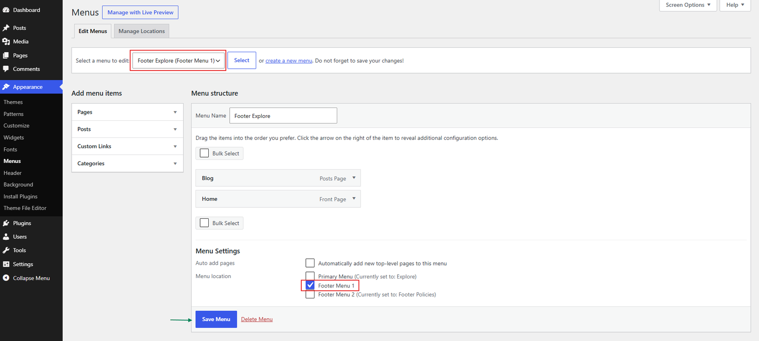Click the Appearance paintbrush icon
Image resolution: width=759 pixels, height=341 pixels.
(x=6, y=87)
